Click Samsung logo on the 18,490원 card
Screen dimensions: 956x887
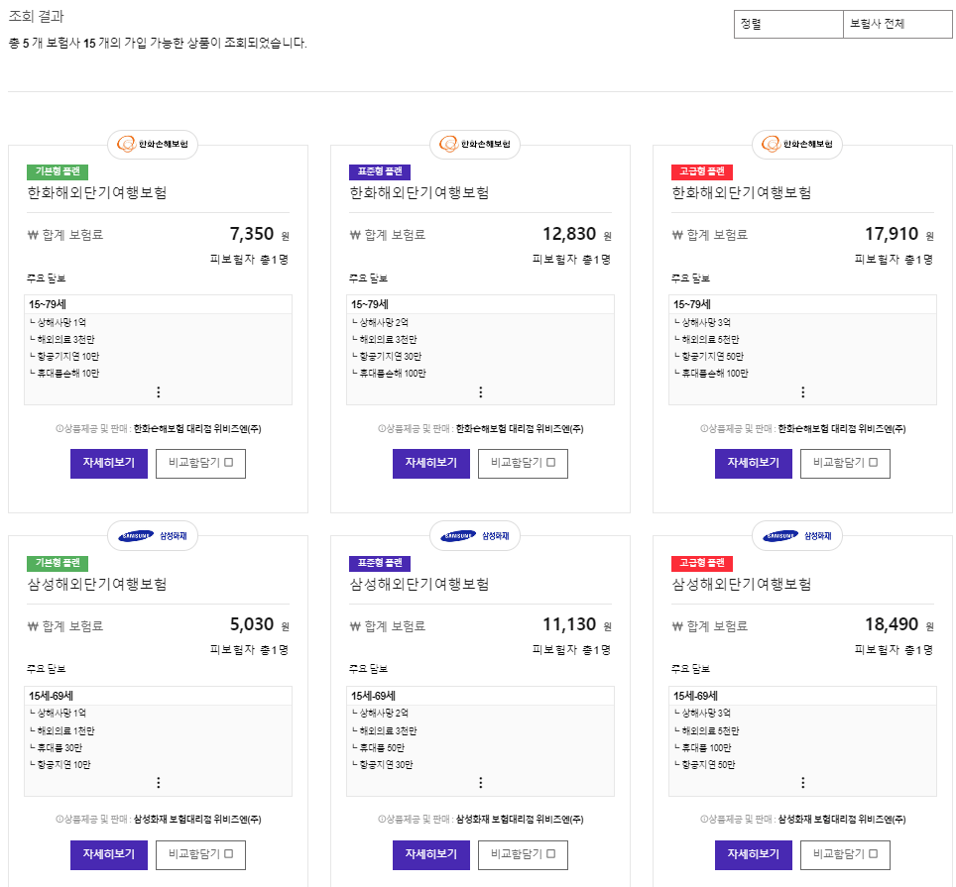[797, 536]
